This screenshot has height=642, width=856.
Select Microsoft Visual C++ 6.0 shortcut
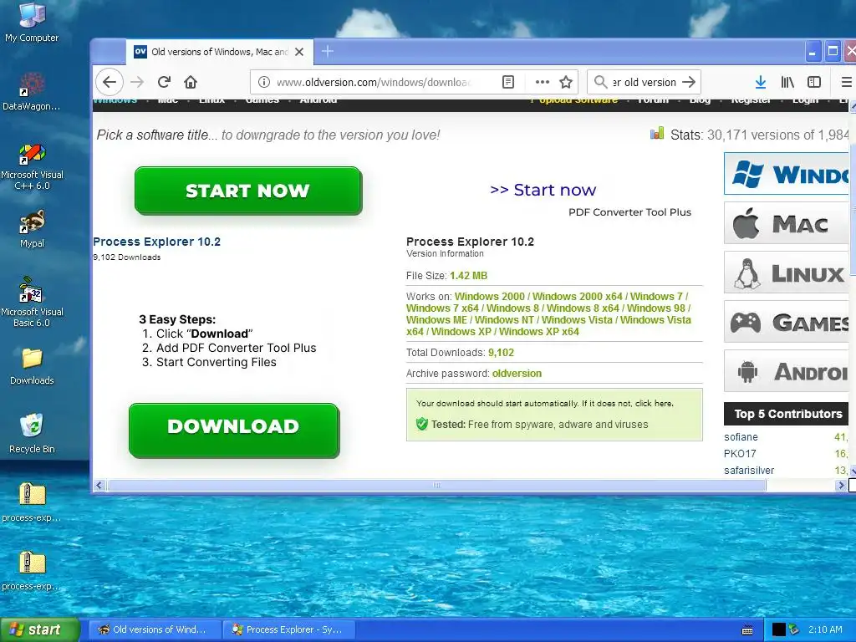(x=32, y=167)
